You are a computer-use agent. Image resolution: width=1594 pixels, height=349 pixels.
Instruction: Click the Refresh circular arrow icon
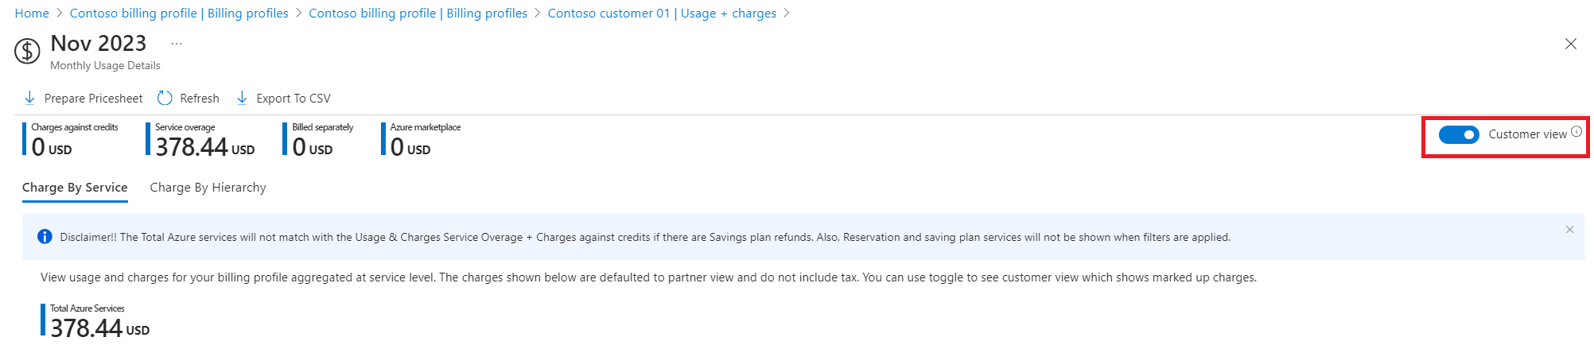tap(165, 98)
